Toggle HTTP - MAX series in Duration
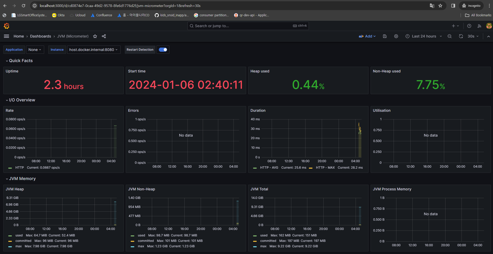 click(x=325, y=168)
